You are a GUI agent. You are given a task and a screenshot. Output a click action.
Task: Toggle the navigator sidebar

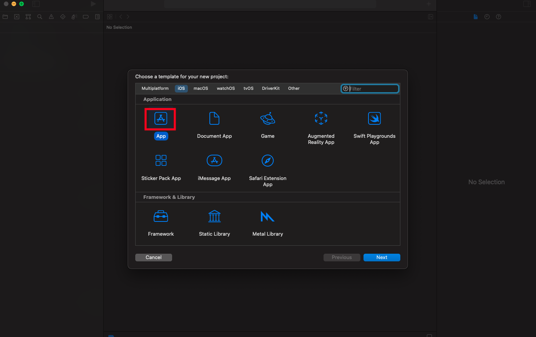click(36, 4)
